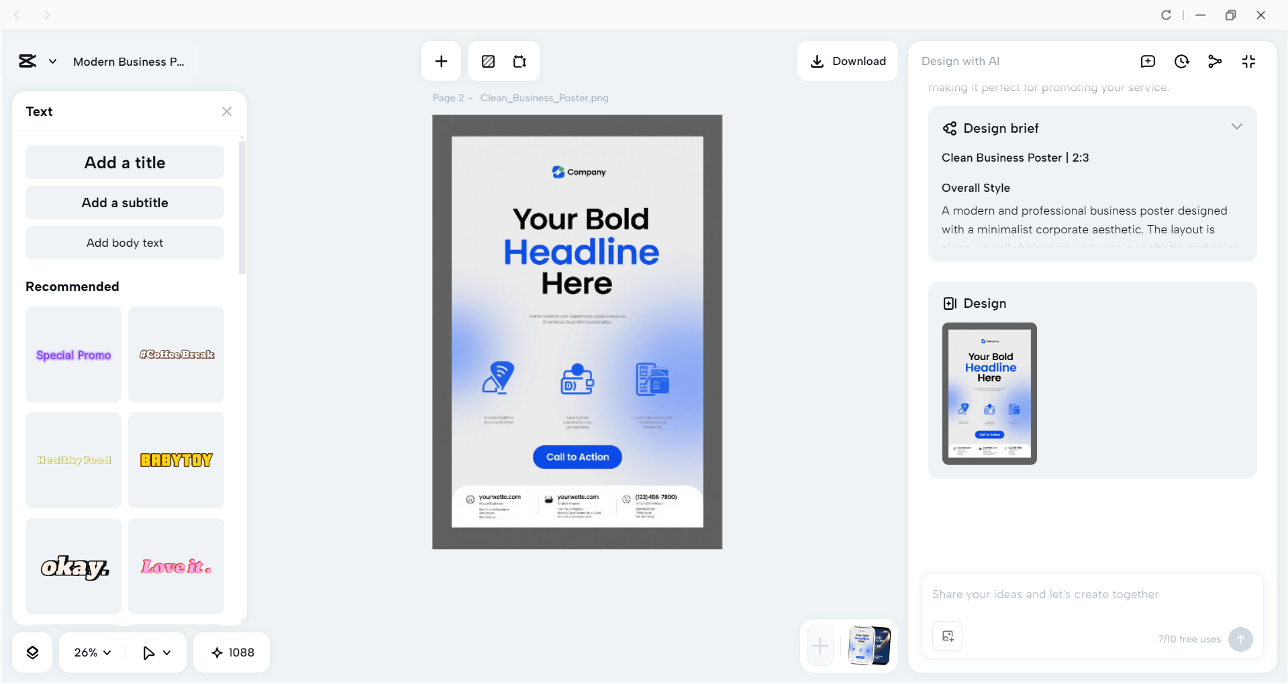Select the Healthy Food text style

(x=74, y=460)
